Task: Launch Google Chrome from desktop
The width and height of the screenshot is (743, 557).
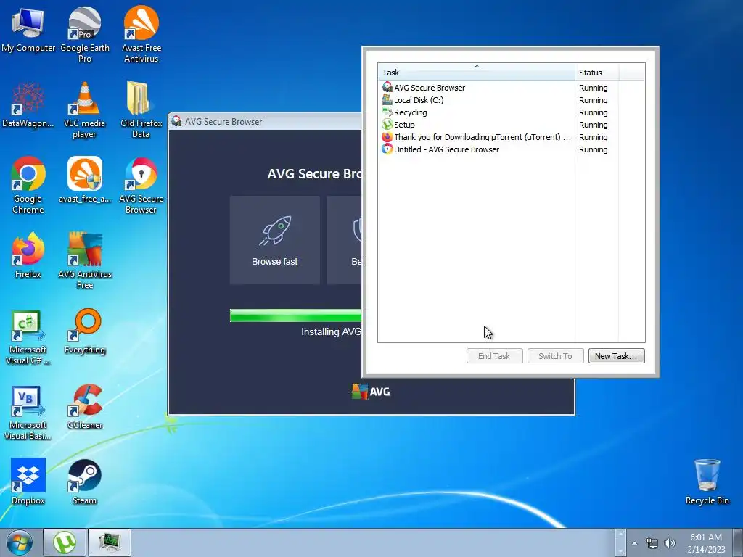Action: click(x=28, y=185)
